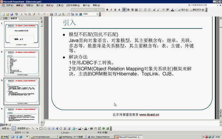
Task: Save the presentation with floppy icon
Action: [11, 14]
